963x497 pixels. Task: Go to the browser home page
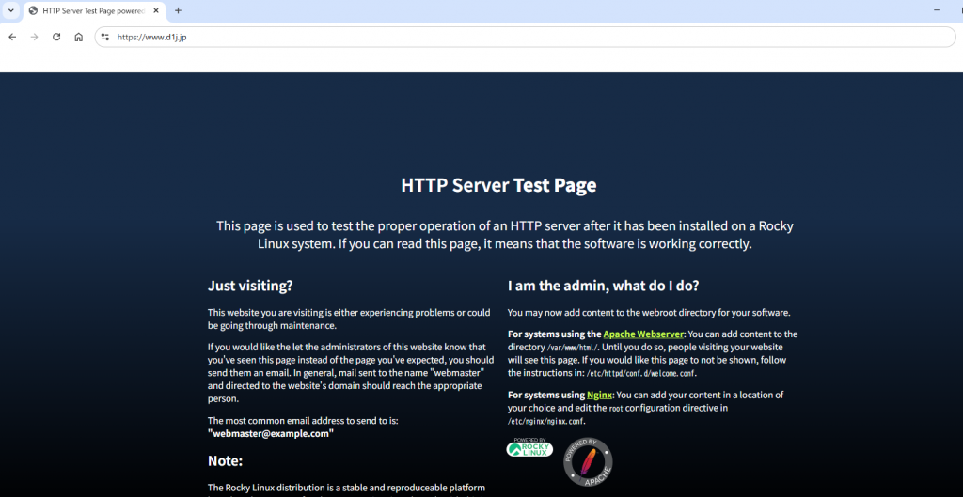(79, 37)
